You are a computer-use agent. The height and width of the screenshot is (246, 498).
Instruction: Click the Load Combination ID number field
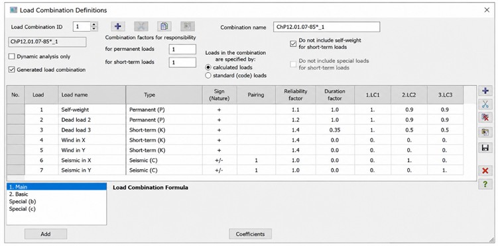point(82,26)
